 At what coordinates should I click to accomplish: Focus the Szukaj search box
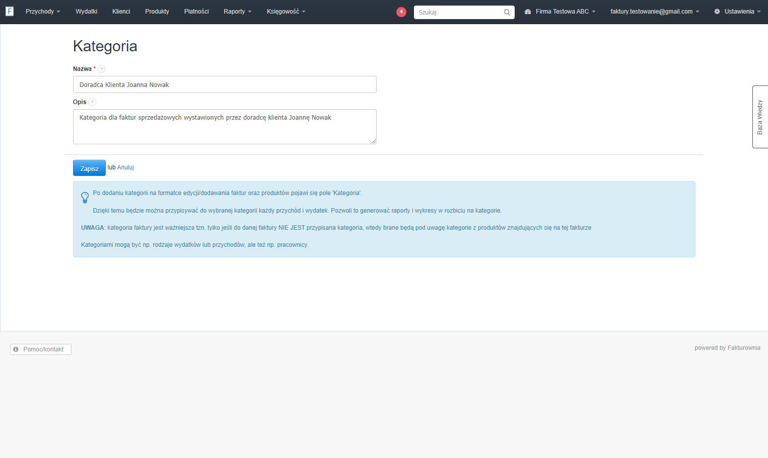(x=464, y=12)
